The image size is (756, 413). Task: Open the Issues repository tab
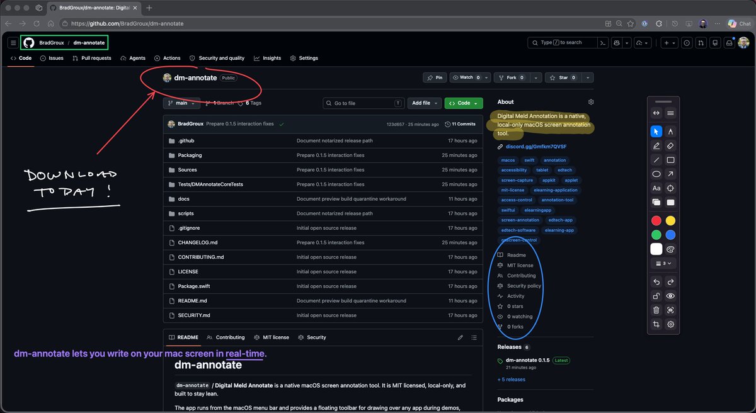coord(52,58)
